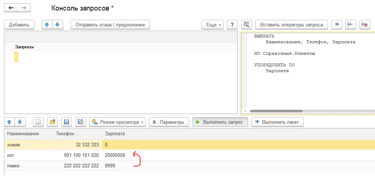This screenshot has width=375, height=176.
Task: Select salary cell 0 in хомяк row
Action: 238,145
